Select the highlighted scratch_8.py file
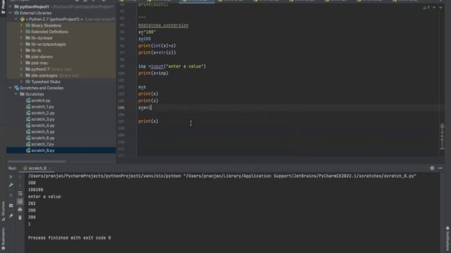Screen dimensions: 451x253 point(61,150)
